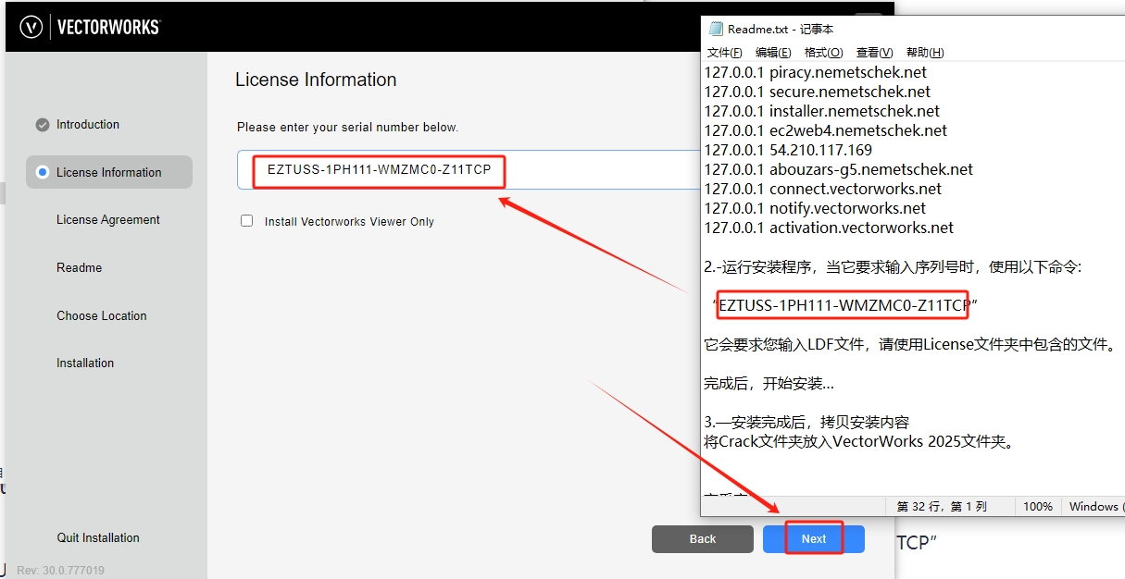The width and height of the screenshot is (1125, 579).
Task: Click 'Please enter your serial number below.' text
Action: click(x=347, y=127)
